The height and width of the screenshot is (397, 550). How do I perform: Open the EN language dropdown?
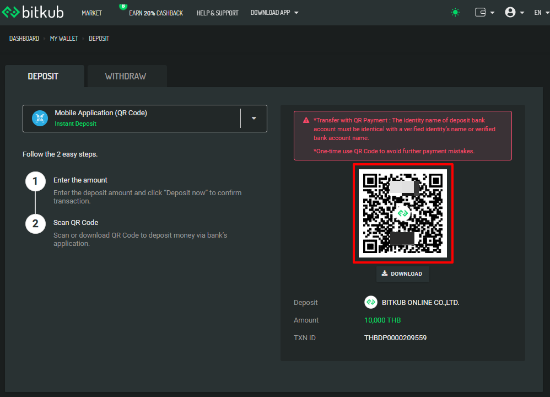541,13
